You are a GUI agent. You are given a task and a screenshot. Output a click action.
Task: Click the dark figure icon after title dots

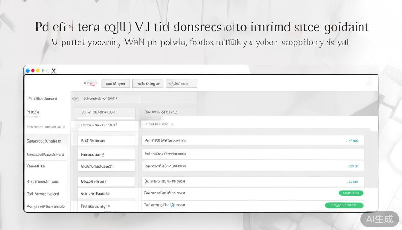tap(54, 71)
